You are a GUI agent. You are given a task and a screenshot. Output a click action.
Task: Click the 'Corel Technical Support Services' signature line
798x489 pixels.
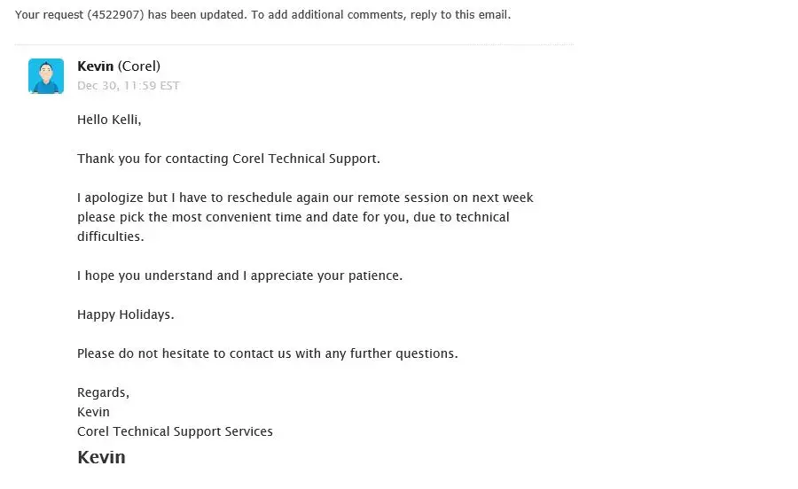[x=175, y=431]
